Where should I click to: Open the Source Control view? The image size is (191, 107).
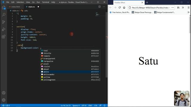point(4,22)
